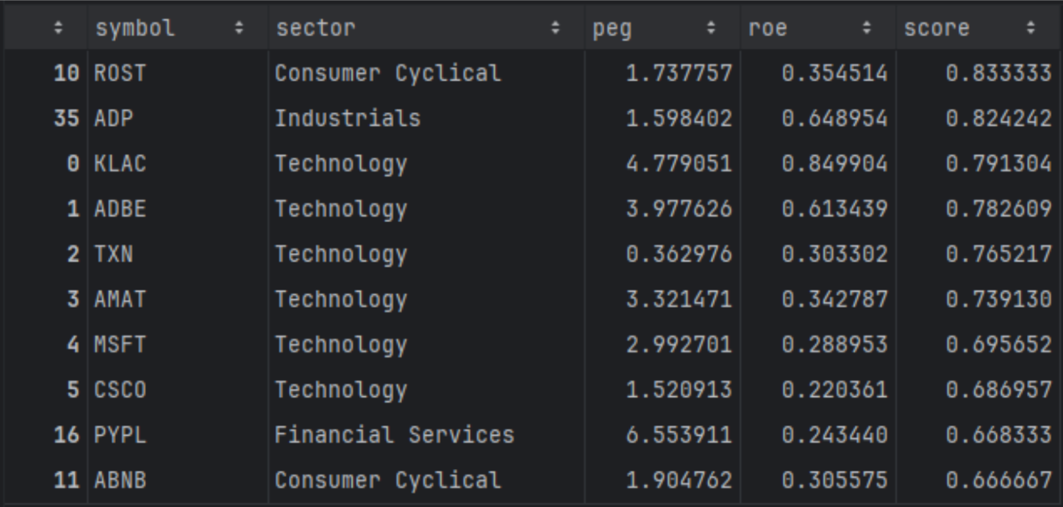1063x507 pixels.
Task: Select ADP Industrials sector cell
Action: (x=348, y=118)
